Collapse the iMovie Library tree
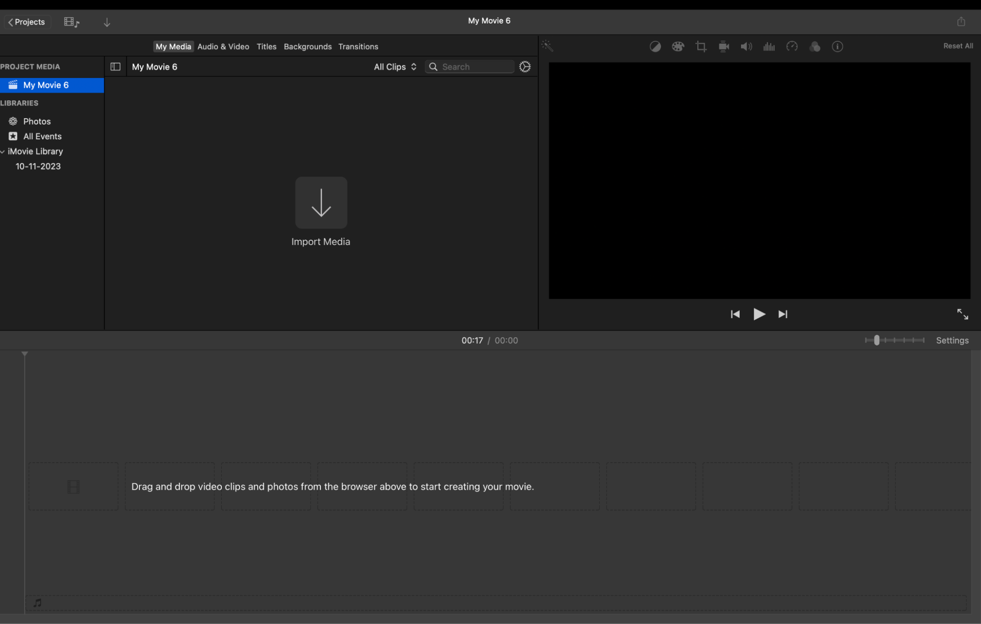Screen dimensions: 981x624 (3, 151)
